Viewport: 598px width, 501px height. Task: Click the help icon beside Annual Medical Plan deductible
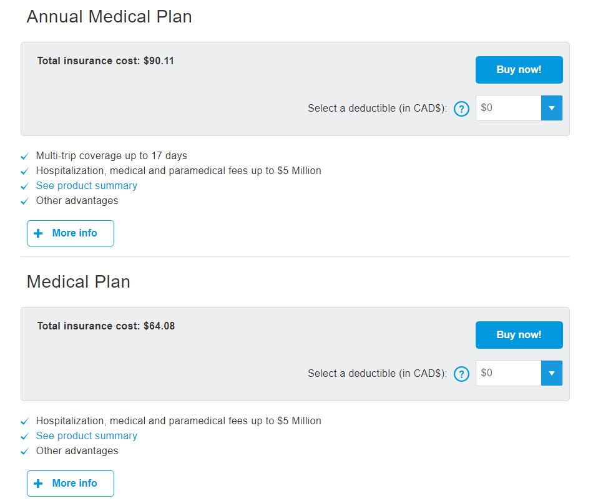[461, 109]
